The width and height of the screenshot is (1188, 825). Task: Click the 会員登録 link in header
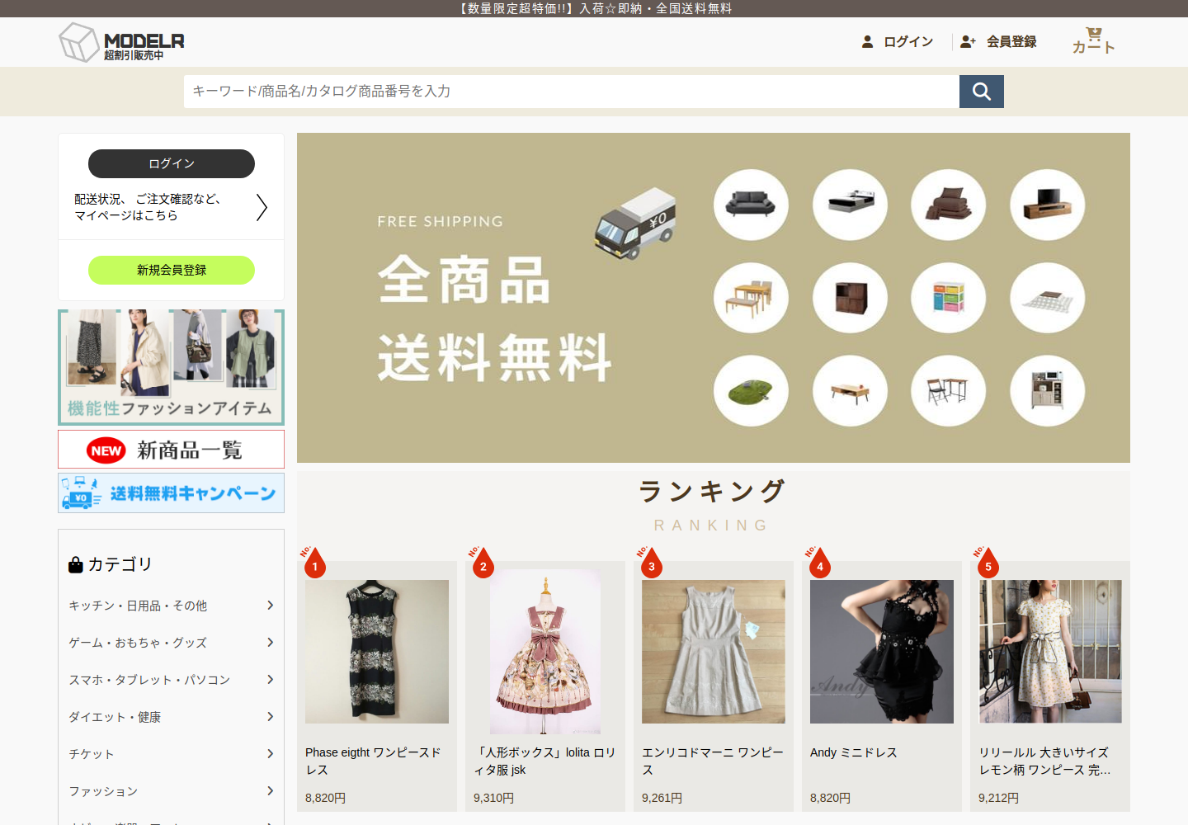tap(1011, 41)
